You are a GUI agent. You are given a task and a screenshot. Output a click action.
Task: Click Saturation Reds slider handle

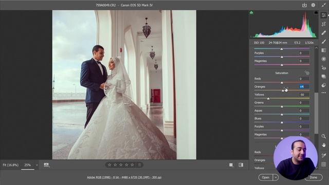click(282, 83)
